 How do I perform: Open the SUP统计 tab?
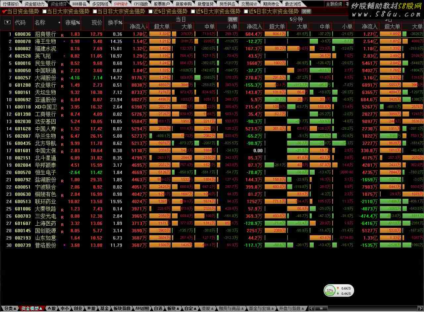tap(121, 4)
